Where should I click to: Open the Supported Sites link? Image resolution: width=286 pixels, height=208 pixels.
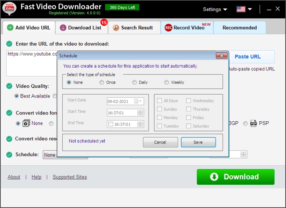[x=70, y=177]
